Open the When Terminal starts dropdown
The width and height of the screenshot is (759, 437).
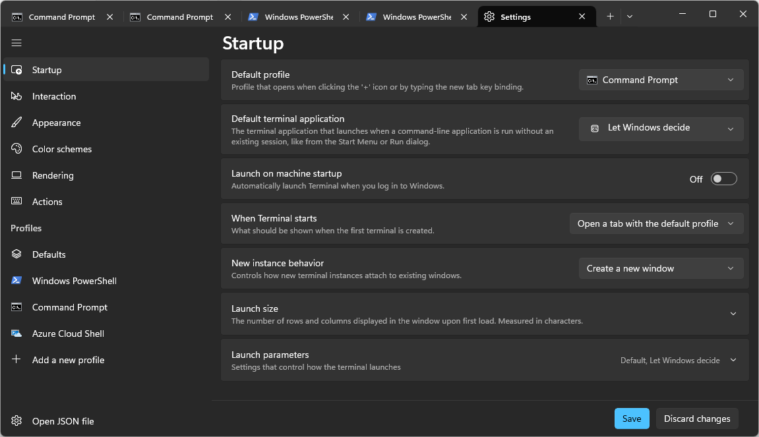(x=656, y=223)
